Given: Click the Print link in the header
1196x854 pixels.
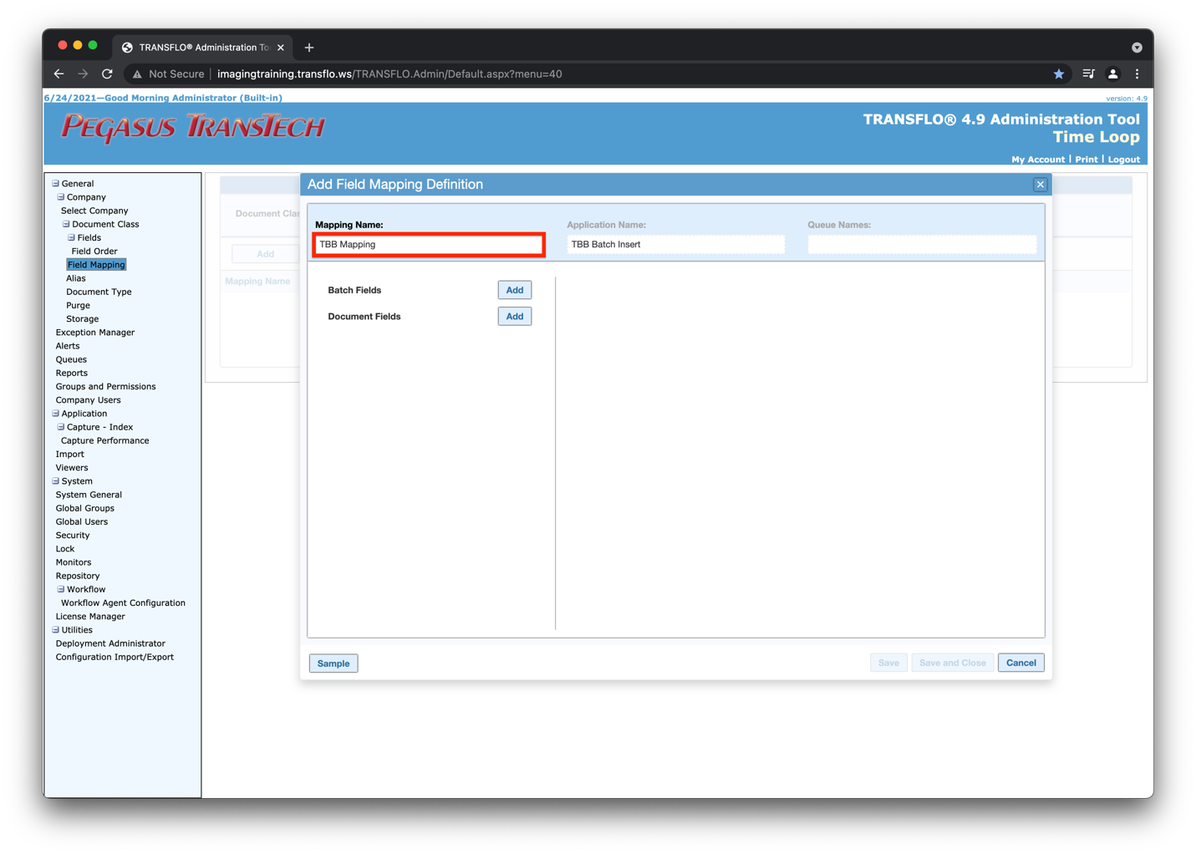Looking at the screenshot, I should [x=1087, y=160].
